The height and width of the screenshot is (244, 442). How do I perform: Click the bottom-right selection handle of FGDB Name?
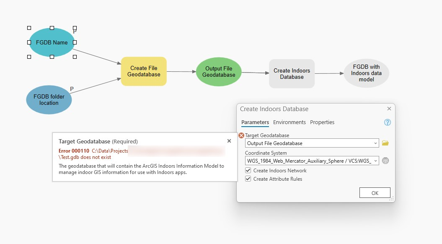click(75, 57)
